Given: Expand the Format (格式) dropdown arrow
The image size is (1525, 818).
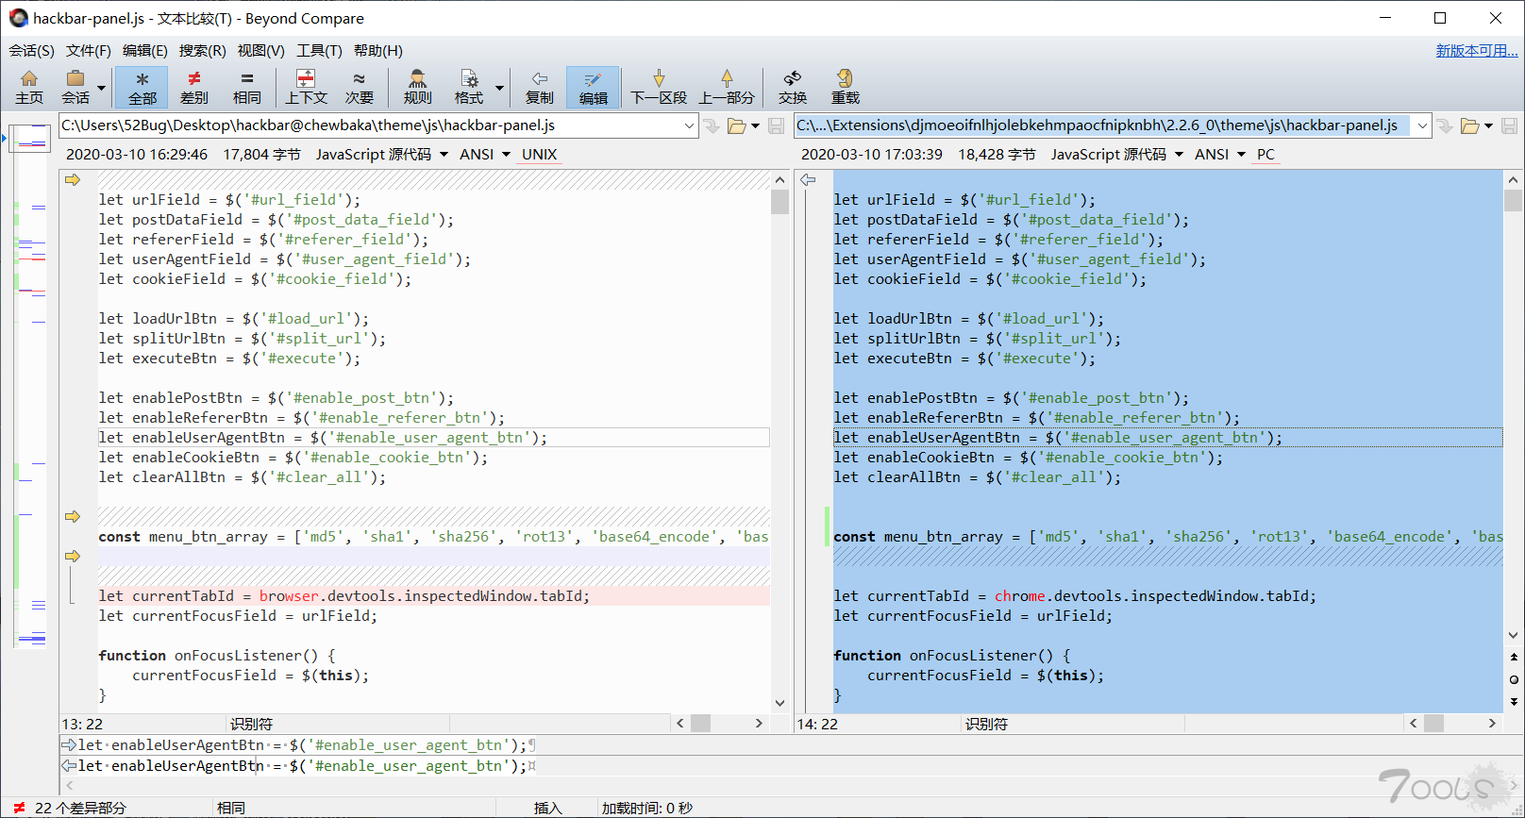Looking at the screenshot, I should [500, 88].
